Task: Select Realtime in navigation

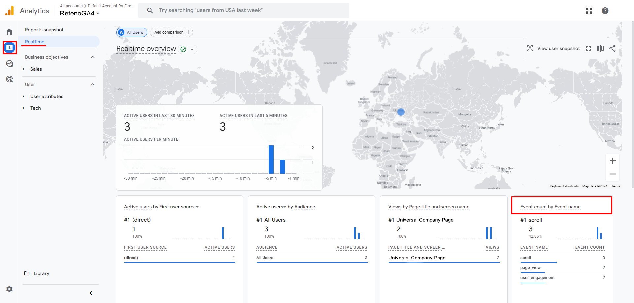Action: tap(35, 42)
